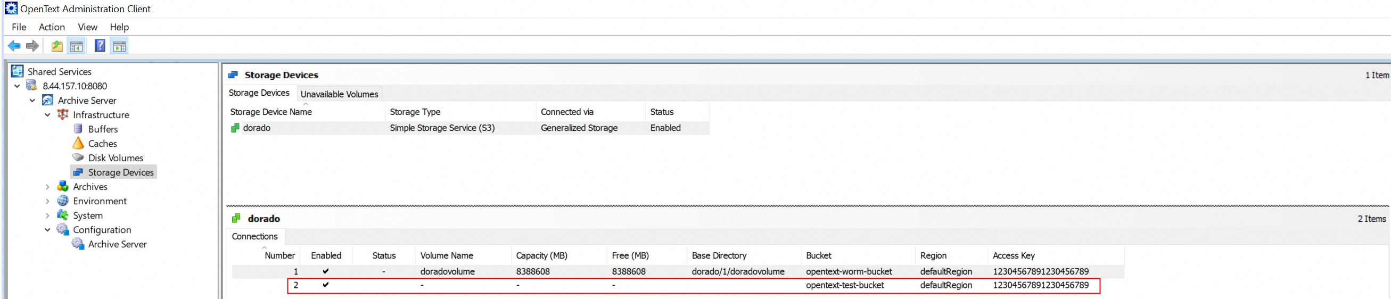This screenshot has height=299, width=1391.
Task: Click the Disk Volumes drive icon
Action: click(x=78, y=157)
